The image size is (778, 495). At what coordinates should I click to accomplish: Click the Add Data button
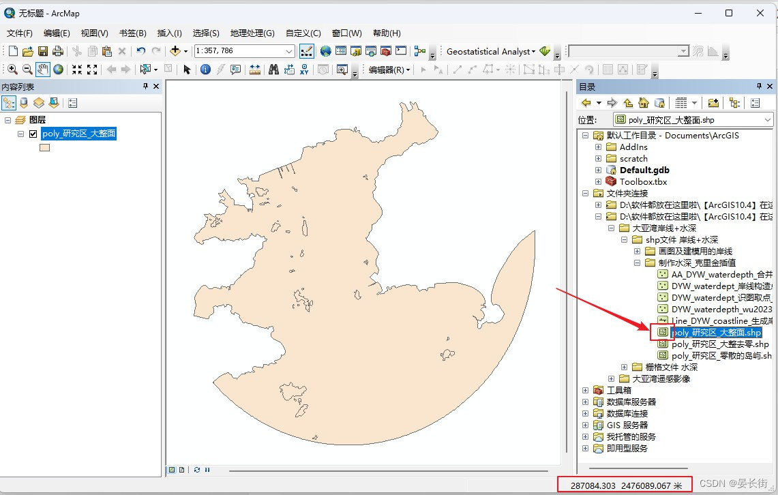175,51
